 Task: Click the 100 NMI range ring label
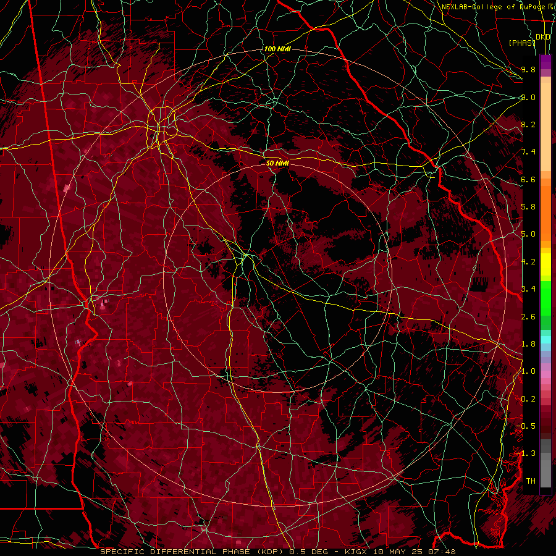277,49
